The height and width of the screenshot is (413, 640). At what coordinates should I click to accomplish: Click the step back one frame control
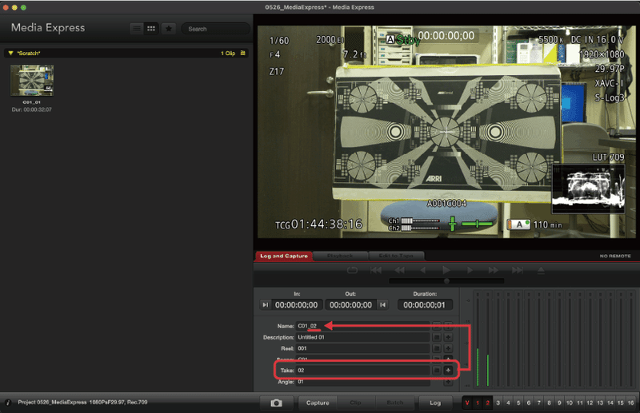click(x=423, y=270)
